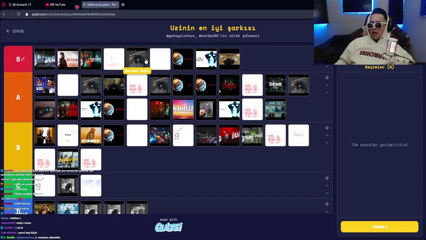
Task: Select the UZI Red Bull thumbnail
Action: pyautogui.click(x=45, y=85)
